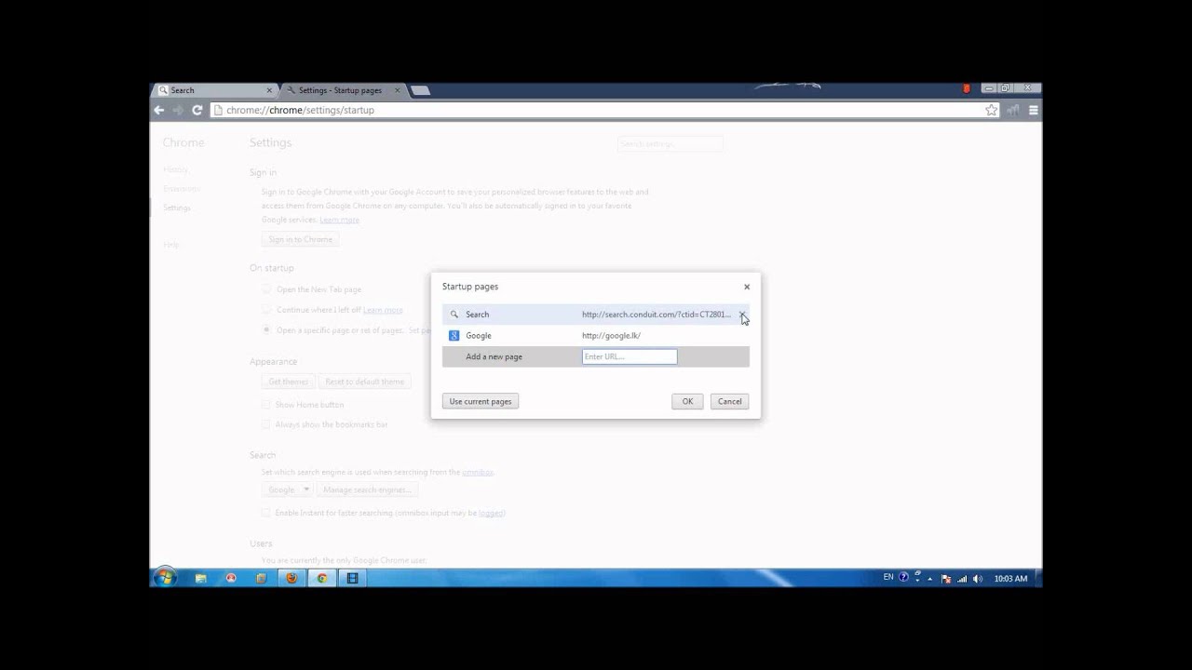Viewport: 1192px width, 670px height.
Task: Open History in the Chrome sidebar
Action: pyautogui.click(x=175, y=169)
